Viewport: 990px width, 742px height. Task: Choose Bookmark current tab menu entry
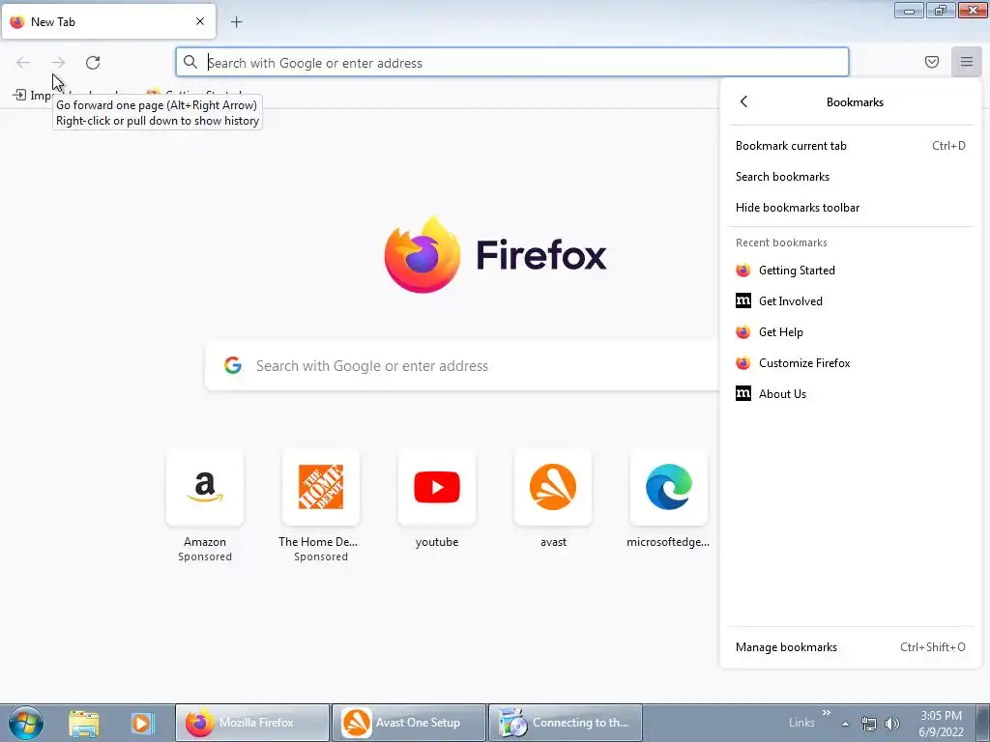tap(850, 146)
